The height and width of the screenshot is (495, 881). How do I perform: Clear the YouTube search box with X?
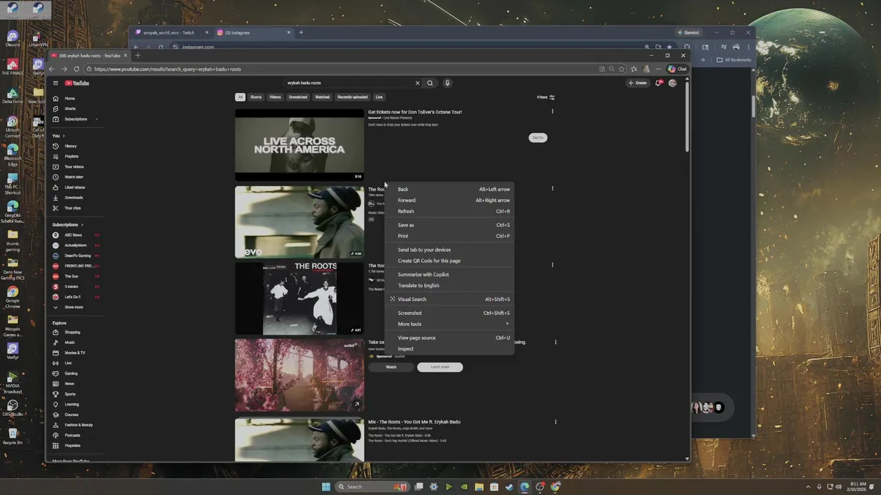click(x=417, y=83)
